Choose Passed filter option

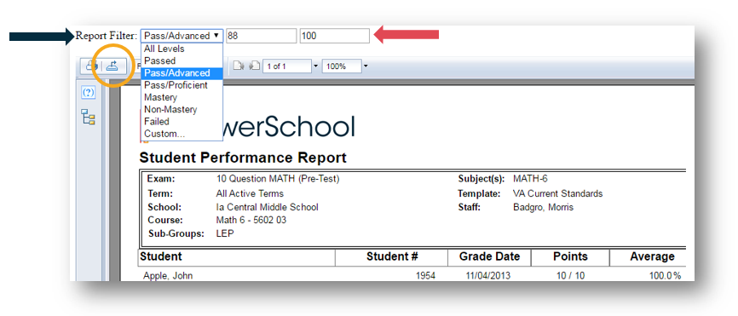point(182,60)
